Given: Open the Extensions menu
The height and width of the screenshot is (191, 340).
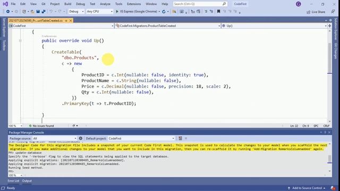Looking at the screenshot, I should coord(134,4).
